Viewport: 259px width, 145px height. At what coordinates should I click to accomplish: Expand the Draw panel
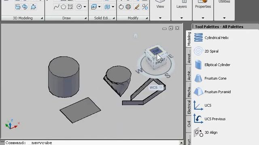[85, 18]
